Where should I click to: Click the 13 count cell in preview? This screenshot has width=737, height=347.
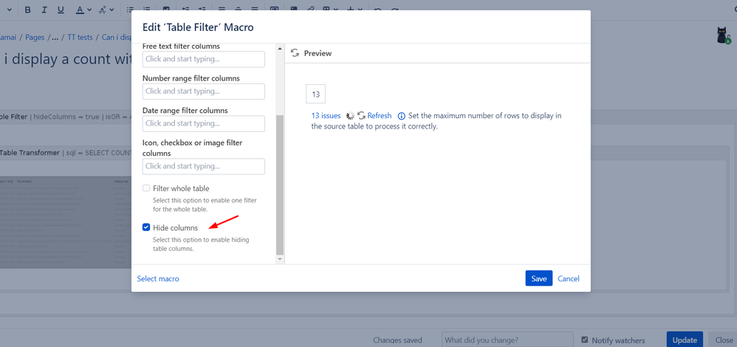point(316,94)
